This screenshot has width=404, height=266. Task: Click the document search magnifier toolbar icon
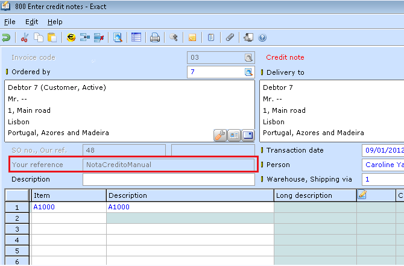(x=118, y=37)
